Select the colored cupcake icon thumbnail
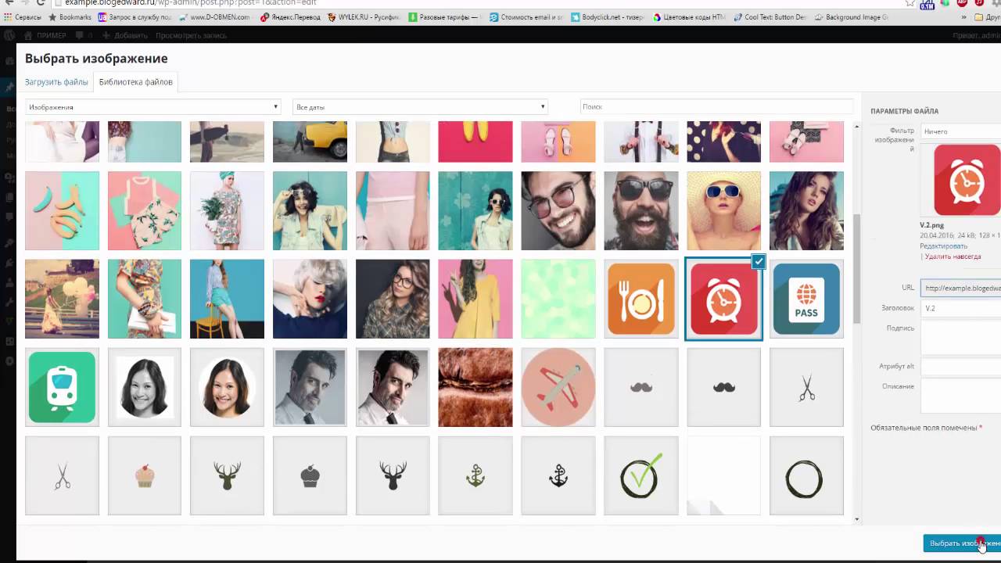The image size is (1001, 563). tap(145, 475)
